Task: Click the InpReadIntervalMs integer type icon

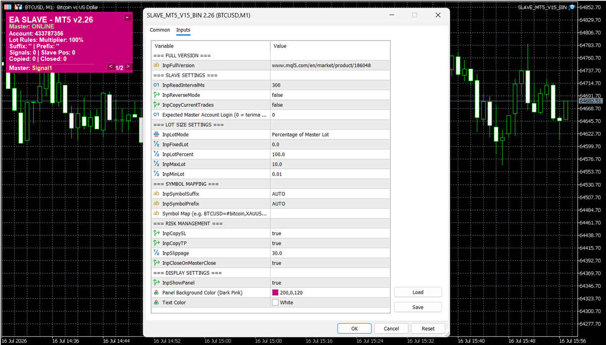Action: pyautogui.click(x=156, y=85)
